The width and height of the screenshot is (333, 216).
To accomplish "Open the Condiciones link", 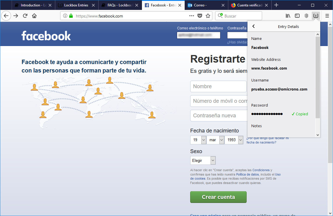I will point(261,170).
